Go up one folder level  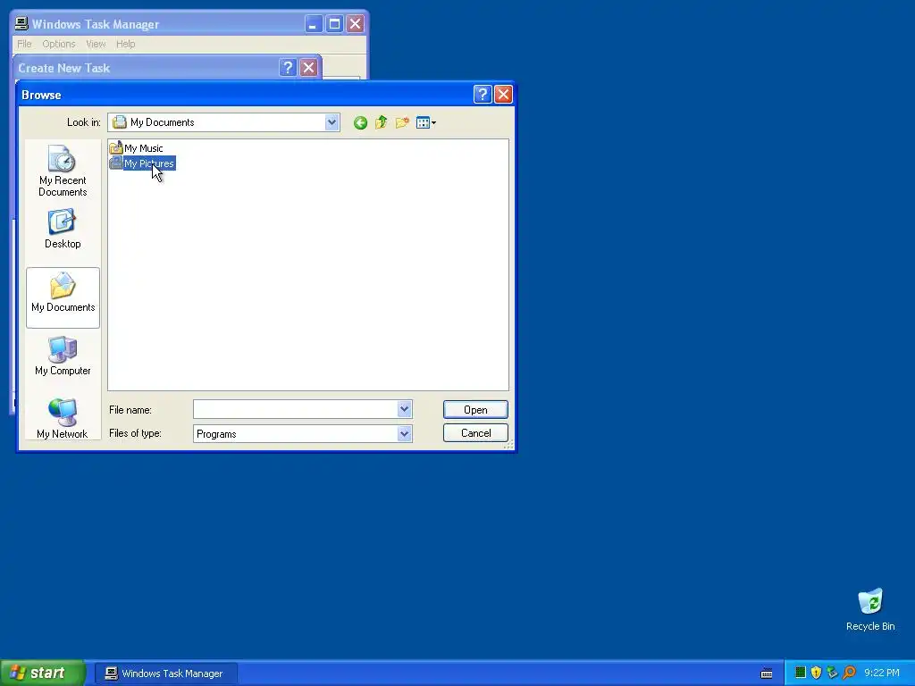pos(381,122)
